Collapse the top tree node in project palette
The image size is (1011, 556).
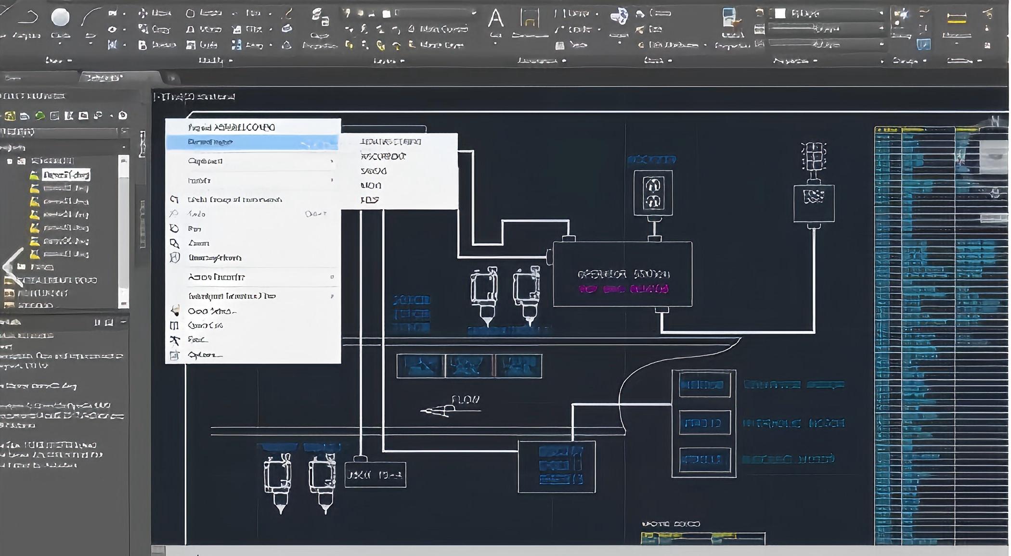[x=10, y=161]
